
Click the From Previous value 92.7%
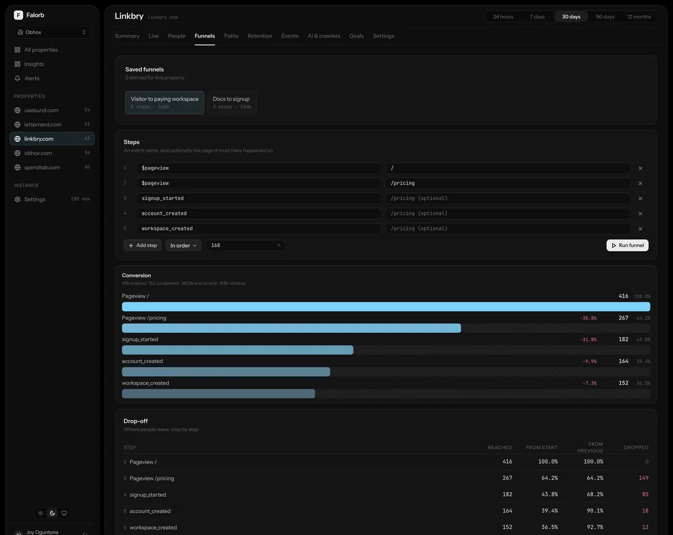[x=593, y=527]
